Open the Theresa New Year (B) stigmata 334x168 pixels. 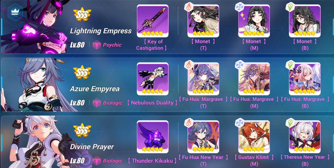(x=305, y=137)
